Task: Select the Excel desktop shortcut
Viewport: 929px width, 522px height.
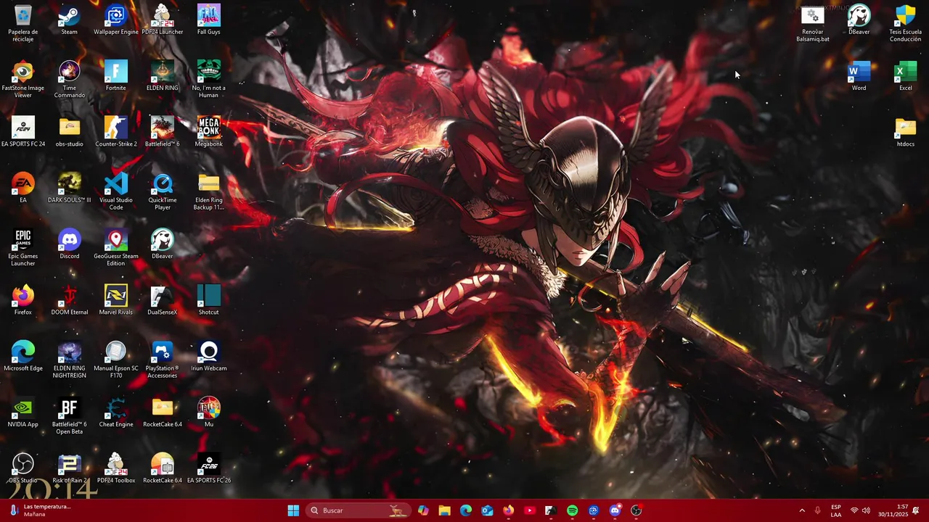Action: [x=905, y=75]
